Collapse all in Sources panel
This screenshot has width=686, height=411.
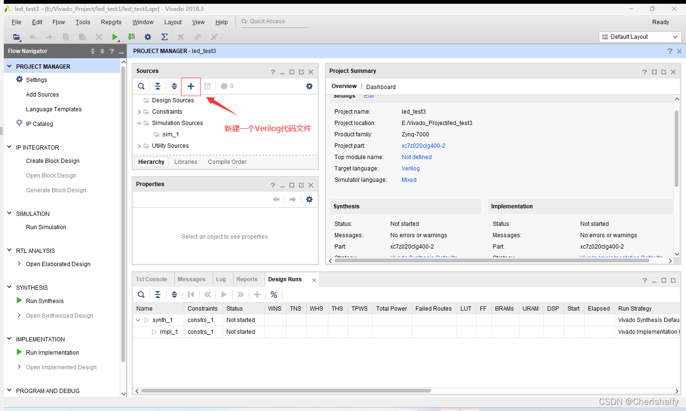[158, 86]
